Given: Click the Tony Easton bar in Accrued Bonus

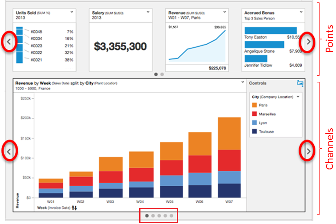Looking at the screenshot, I should (271, 30).
